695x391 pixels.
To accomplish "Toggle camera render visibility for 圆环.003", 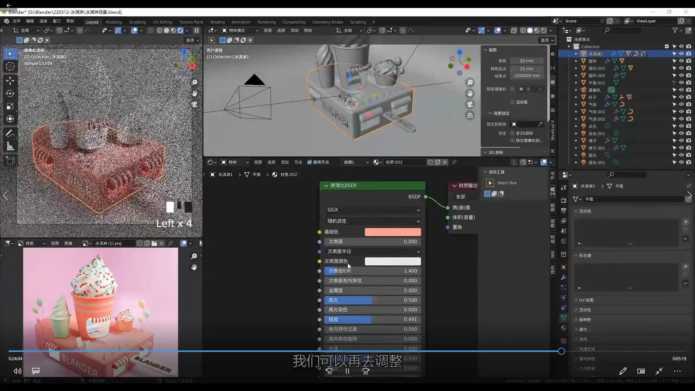I will [689, 68].
